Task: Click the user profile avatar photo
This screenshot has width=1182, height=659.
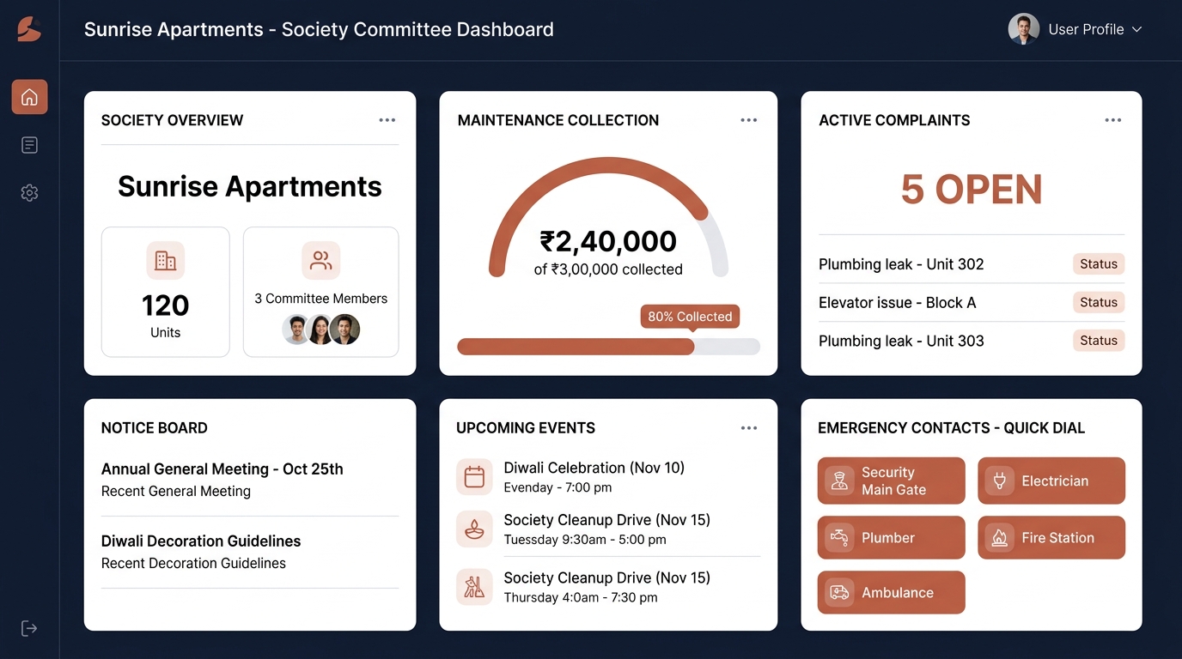Action: (1023, 29)
